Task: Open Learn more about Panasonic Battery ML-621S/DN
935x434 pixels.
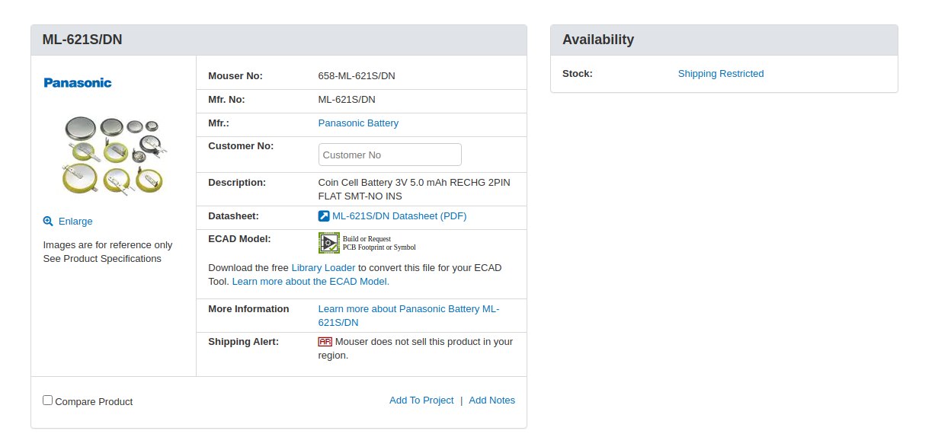Action: point(408,316)
